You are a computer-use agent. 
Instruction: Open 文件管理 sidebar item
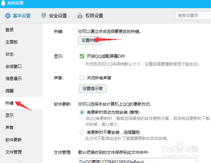pyautogui.click(x=14, y=152)
